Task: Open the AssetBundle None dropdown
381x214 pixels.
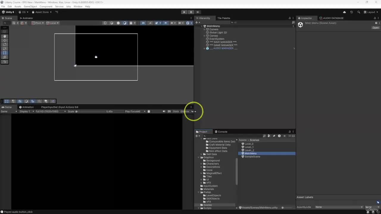Action: (339, 207)
